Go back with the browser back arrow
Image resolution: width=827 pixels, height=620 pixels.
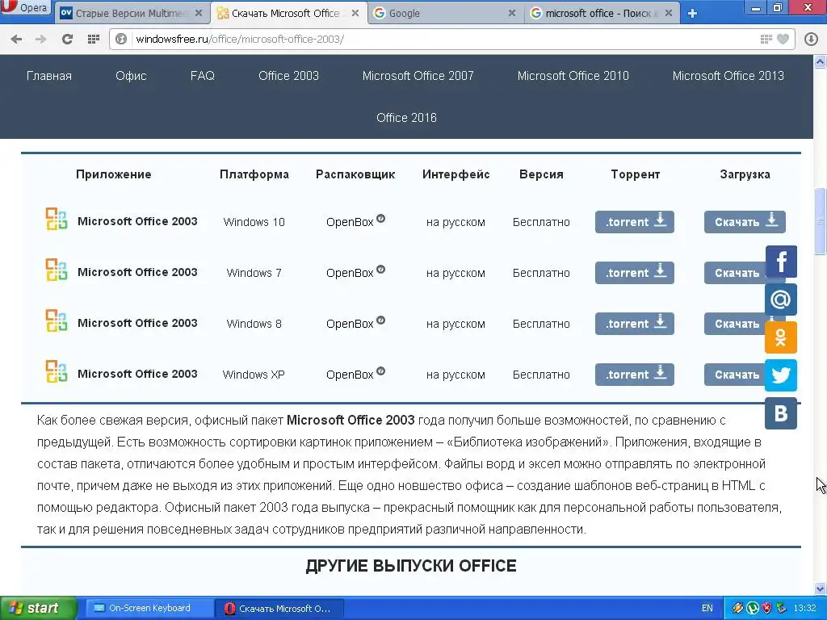click(16, 39)
